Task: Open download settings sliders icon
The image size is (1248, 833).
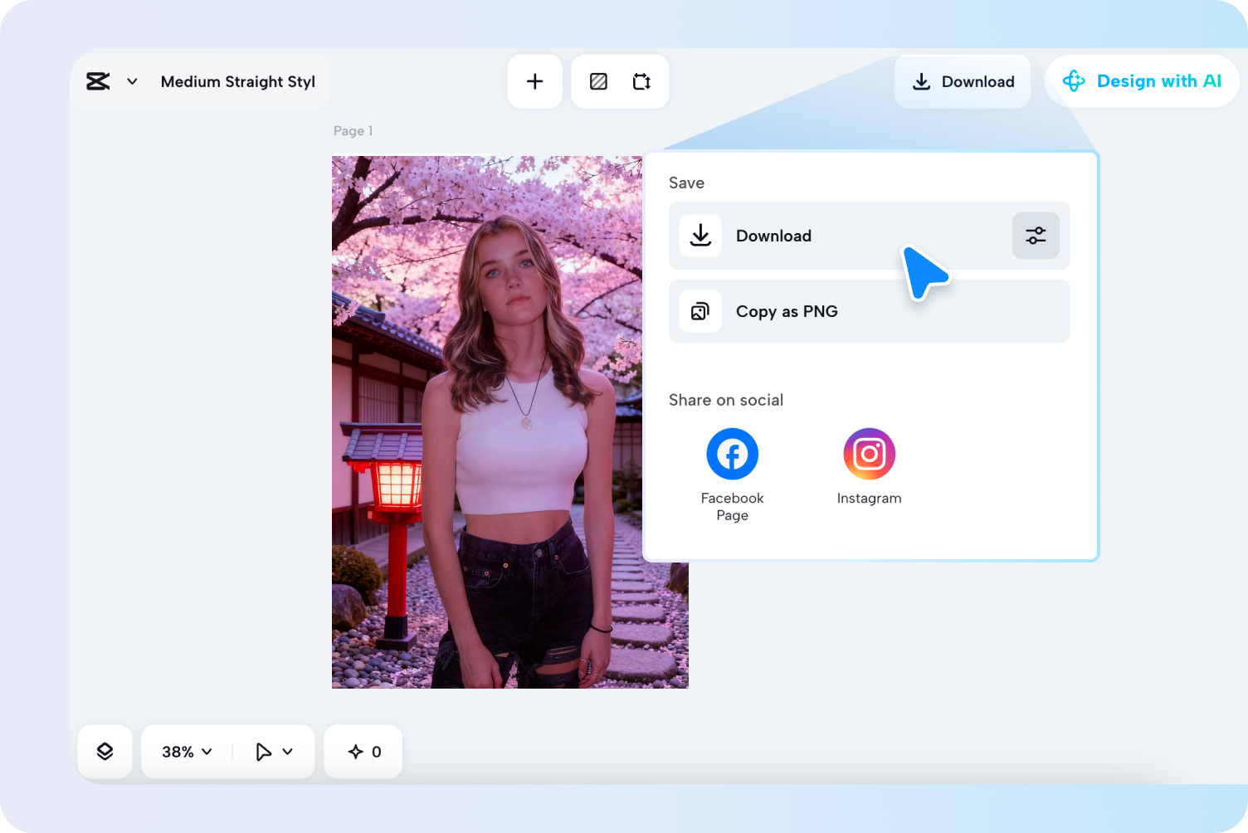Action: point(1036,236)
